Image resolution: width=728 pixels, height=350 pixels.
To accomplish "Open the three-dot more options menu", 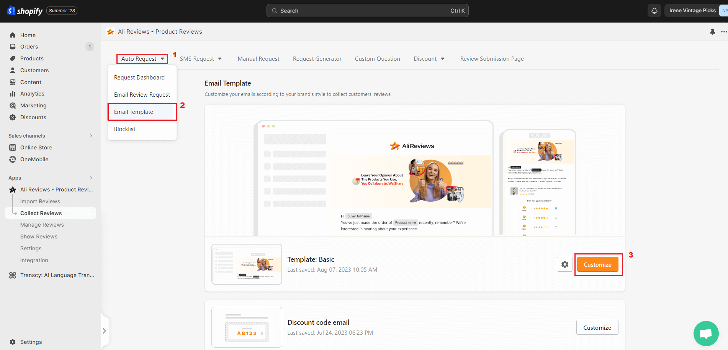I will point(724,32).
